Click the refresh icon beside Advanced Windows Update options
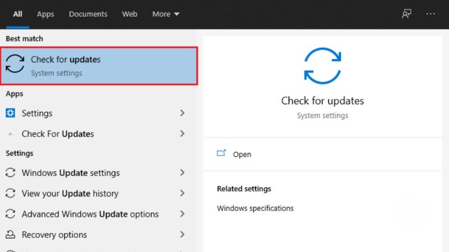Viewport: 449px width, 252px height. click(x=10, y=214)
